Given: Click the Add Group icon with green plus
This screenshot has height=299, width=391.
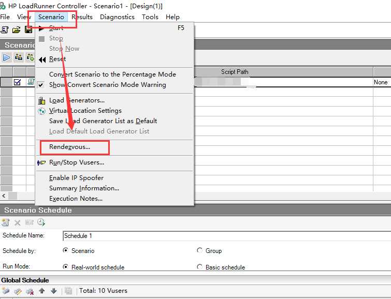Looking at the screenshot, I should coord(31,57).
